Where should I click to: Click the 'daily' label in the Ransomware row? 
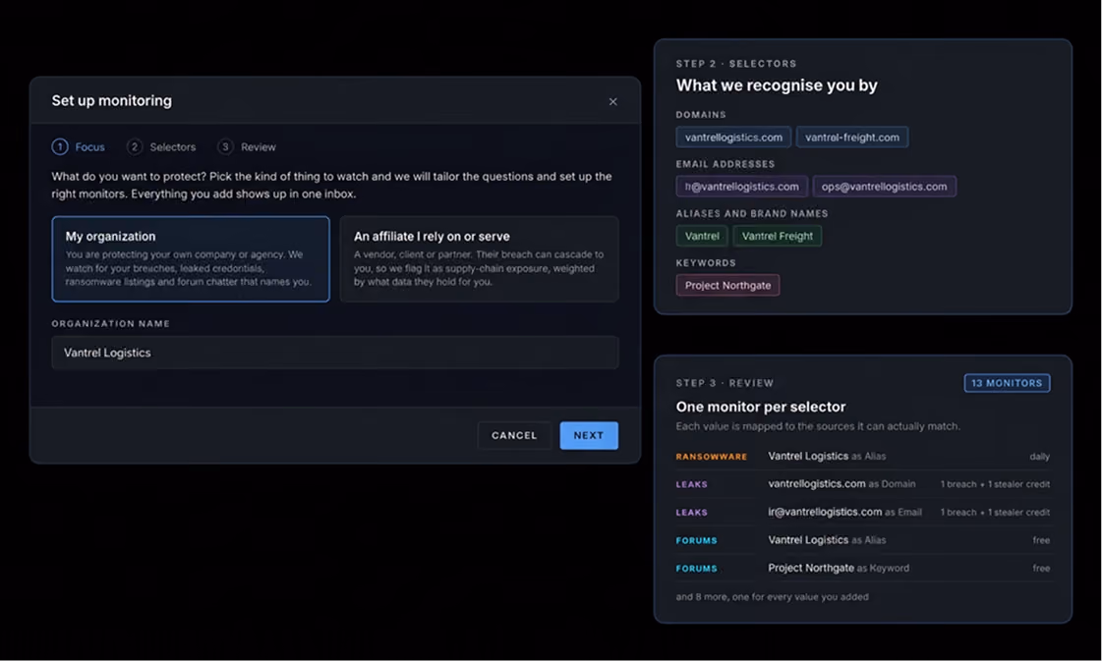coord(1039,457)
